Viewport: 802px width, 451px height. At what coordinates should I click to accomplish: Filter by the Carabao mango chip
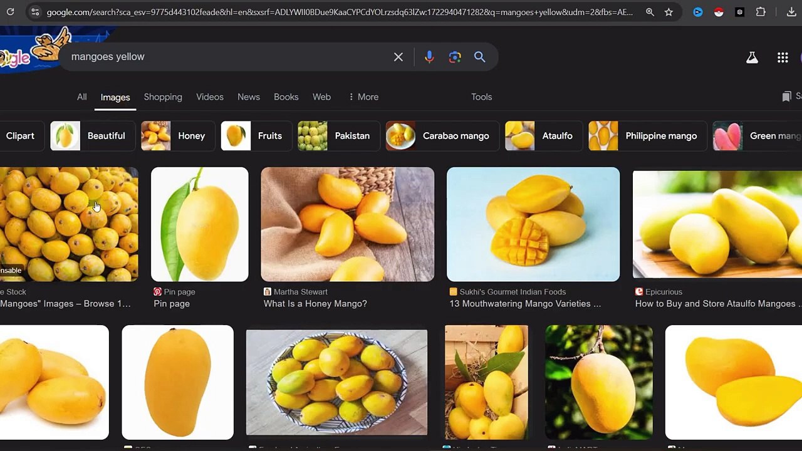point(442,136)
